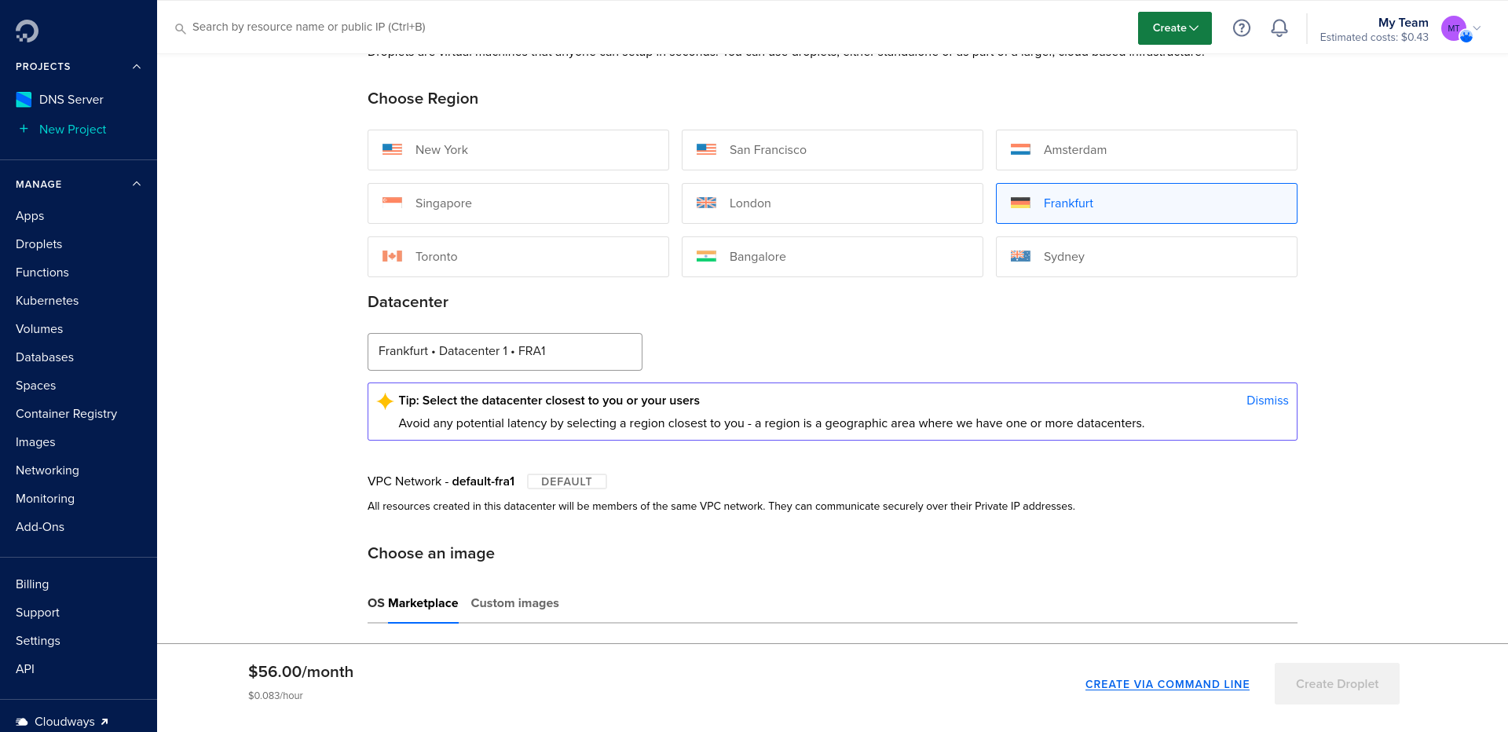Image resolution: width=1508 pixels, height=732 pixels.
Task: Click the Cloudways cloud icon
Action: pyautogui.click(x=22, y=722)
